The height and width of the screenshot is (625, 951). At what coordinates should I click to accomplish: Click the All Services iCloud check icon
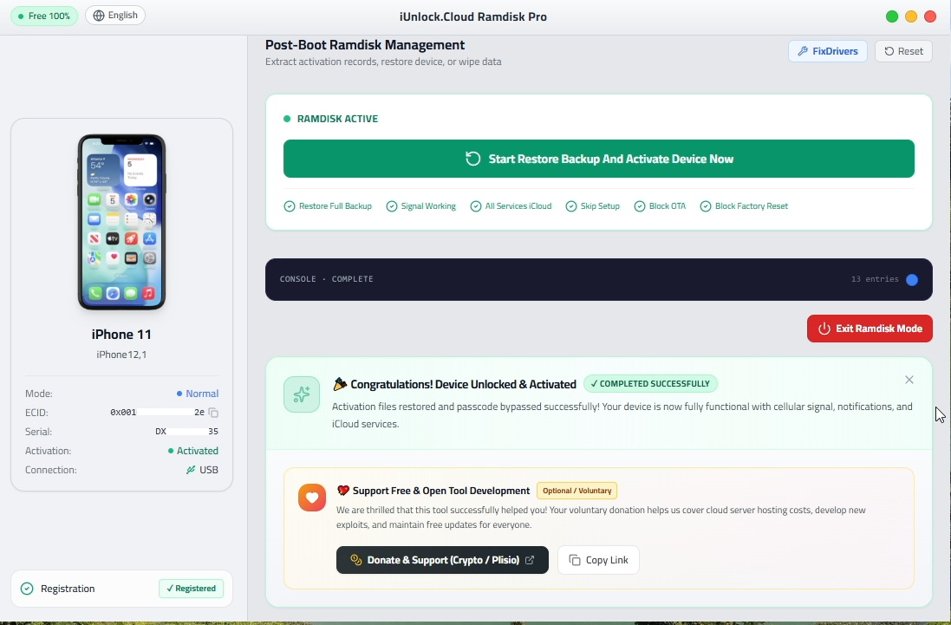(475, 206)
